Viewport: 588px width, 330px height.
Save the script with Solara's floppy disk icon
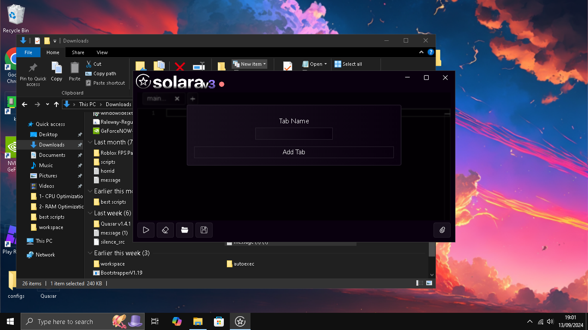coord(204,230)
